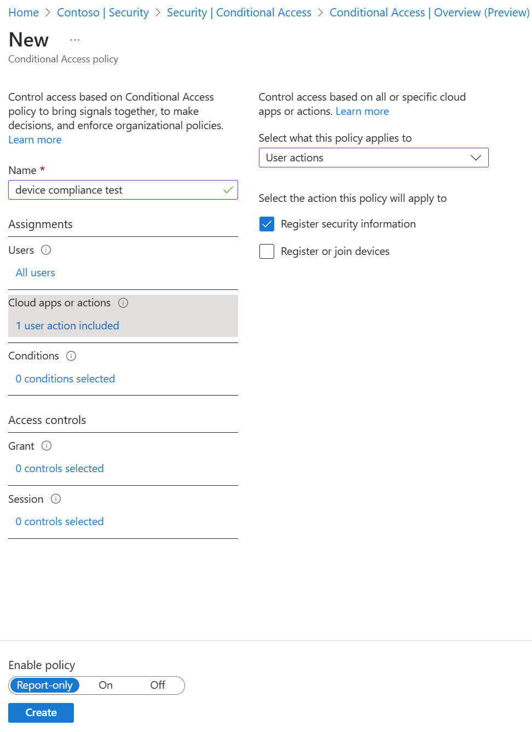Enable the Register or join devices checkbox
The image size is (532, 732).
click(267, 251)
